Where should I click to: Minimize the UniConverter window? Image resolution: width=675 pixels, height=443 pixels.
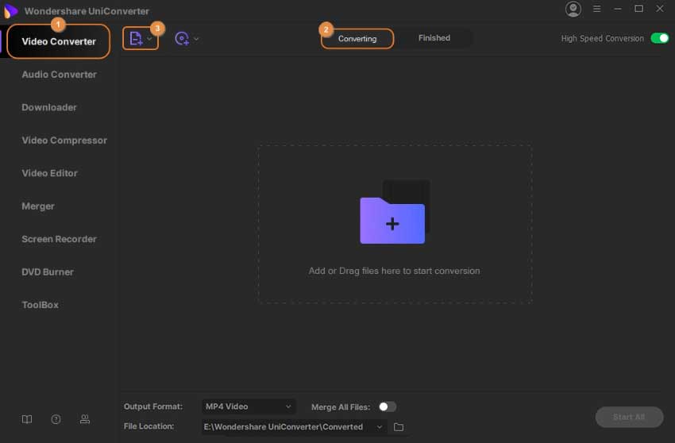pyautogui.click(x=618, y=9)
